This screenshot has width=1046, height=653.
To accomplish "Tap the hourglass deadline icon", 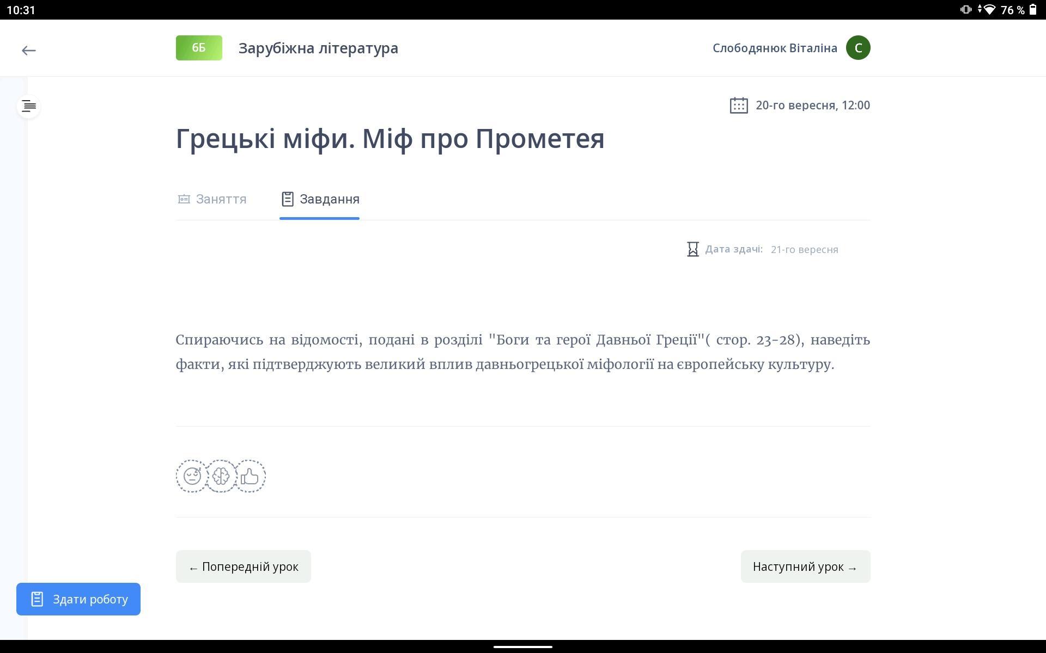I will 692,249.
